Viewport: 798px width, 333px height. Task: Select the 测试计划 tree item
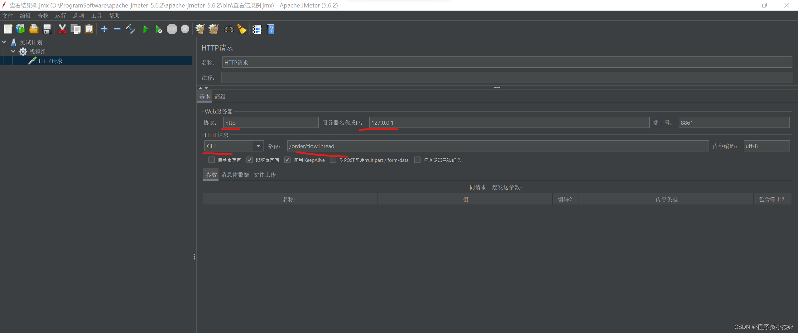point(31,42)
